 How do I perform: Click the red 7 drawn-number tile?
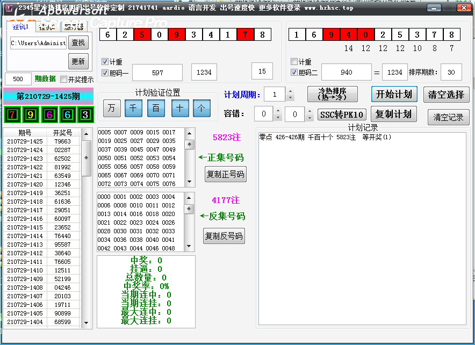click(12, 114)
